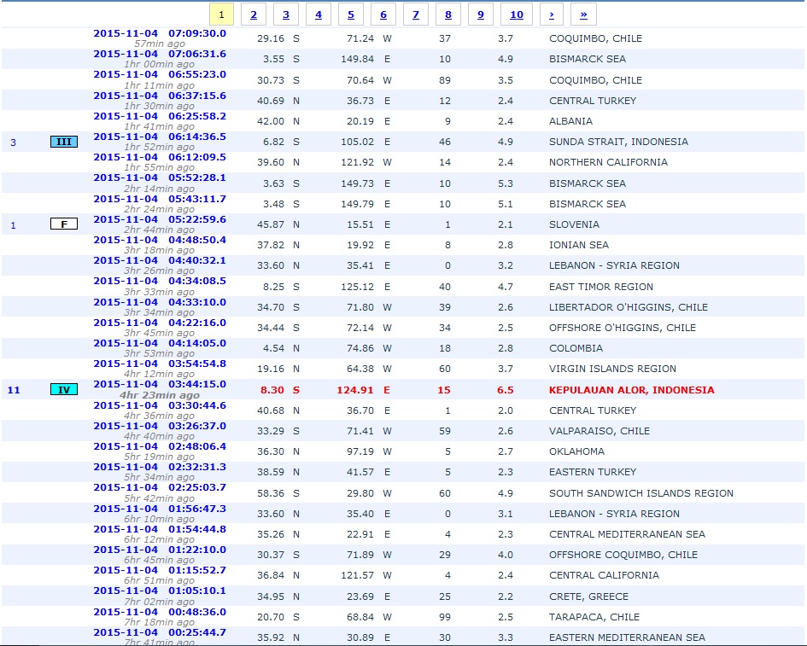The width and height of the screenshot is (807, 646).
Task: Open earthquake at 2015-11-04 06:55:23.0
Action: pyautogui.click(x=160, y=74)
